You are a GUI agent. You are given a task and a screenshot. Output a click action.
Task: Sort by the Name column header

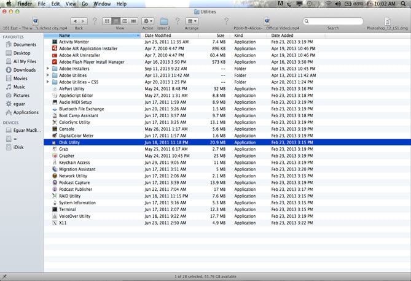[x=92, y=36]
